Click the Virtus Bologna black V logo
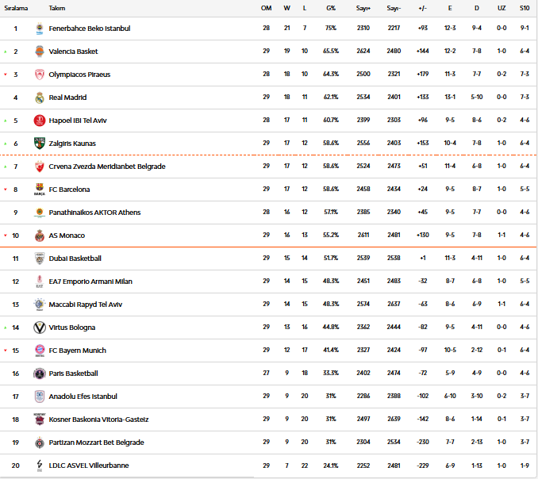This screenshot has width=538, height=479. [x=40, y=328]
